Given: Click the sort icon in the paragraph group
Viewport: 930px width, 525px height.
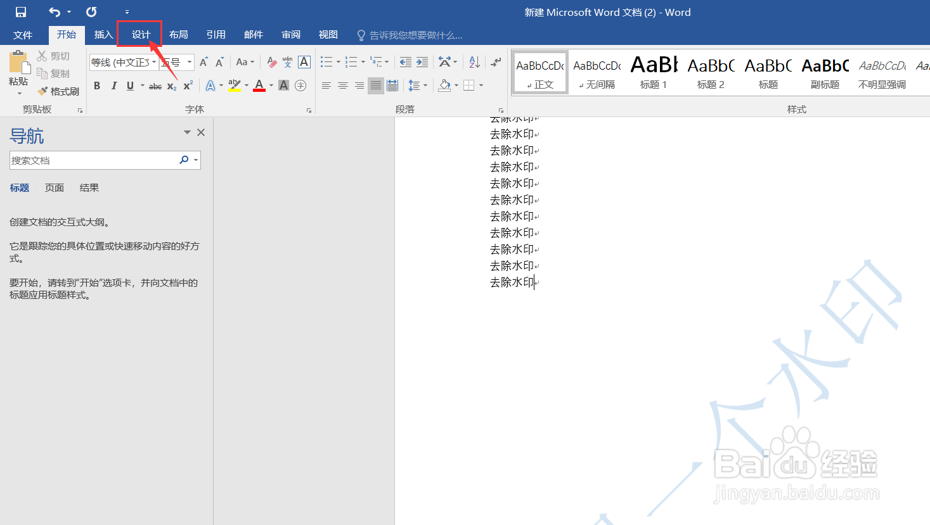Looking at the screenshot, I should (x=474, y=61).
